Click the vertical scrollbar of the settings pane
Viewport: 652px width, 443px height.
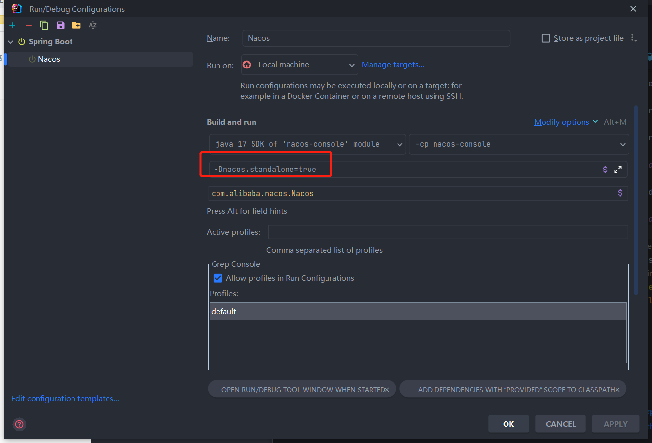click(x=636, y=200)
